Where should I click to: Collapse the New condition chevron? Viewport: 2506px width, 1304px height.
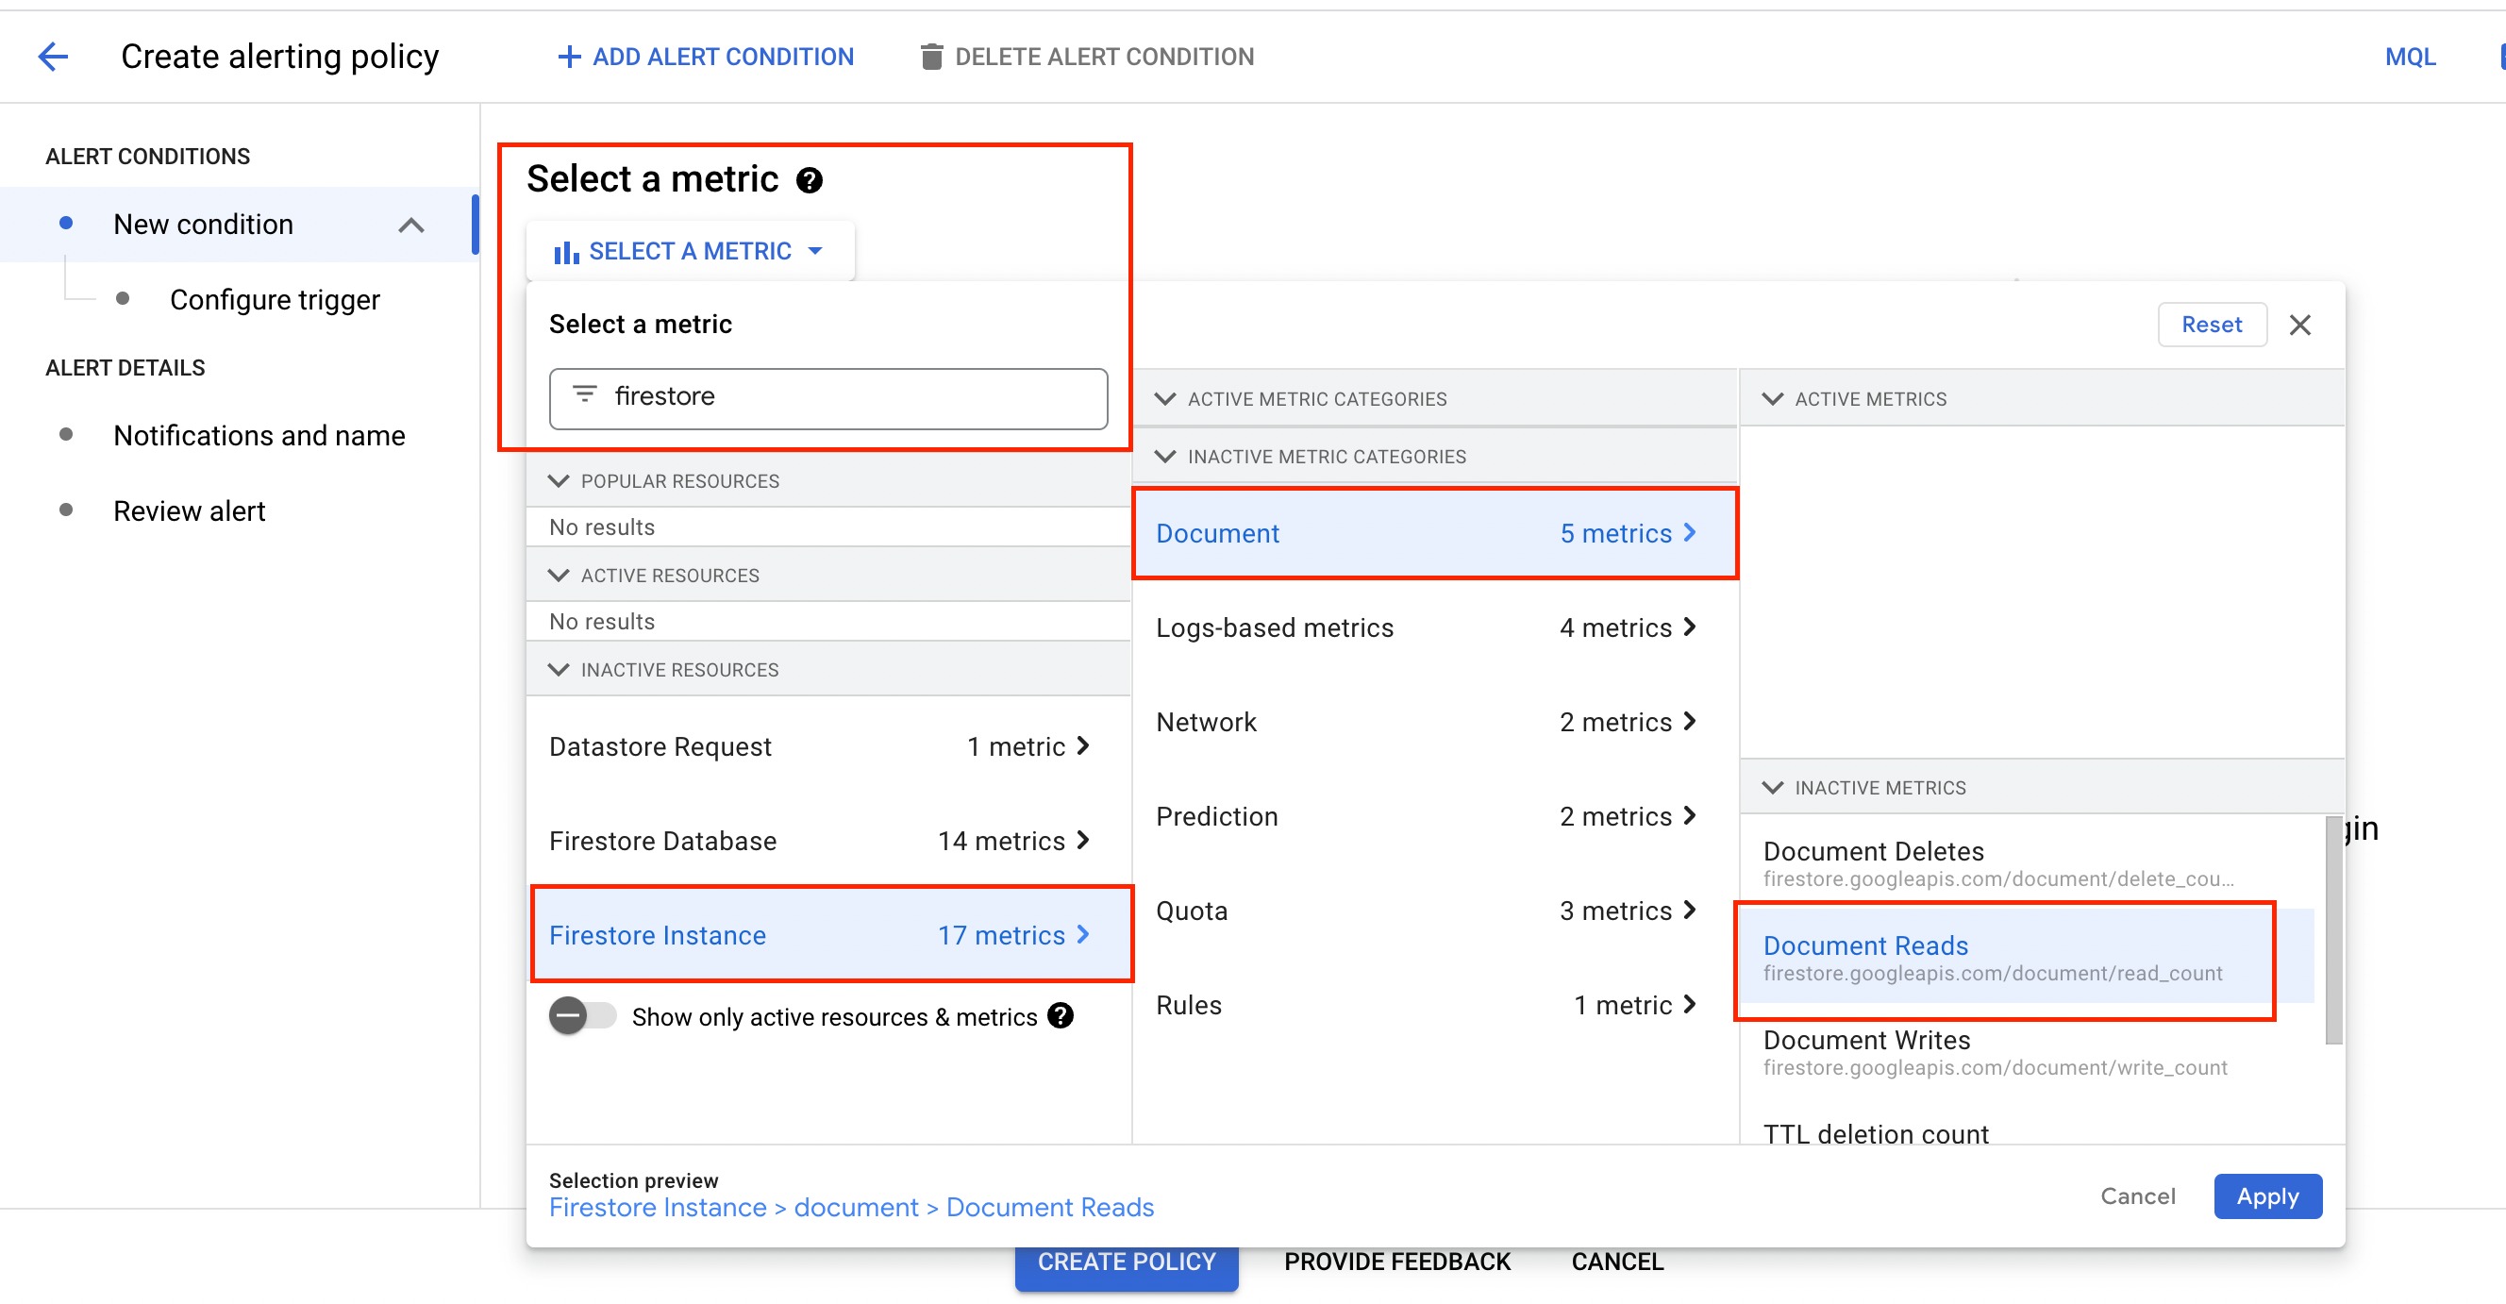click(411, 225)
